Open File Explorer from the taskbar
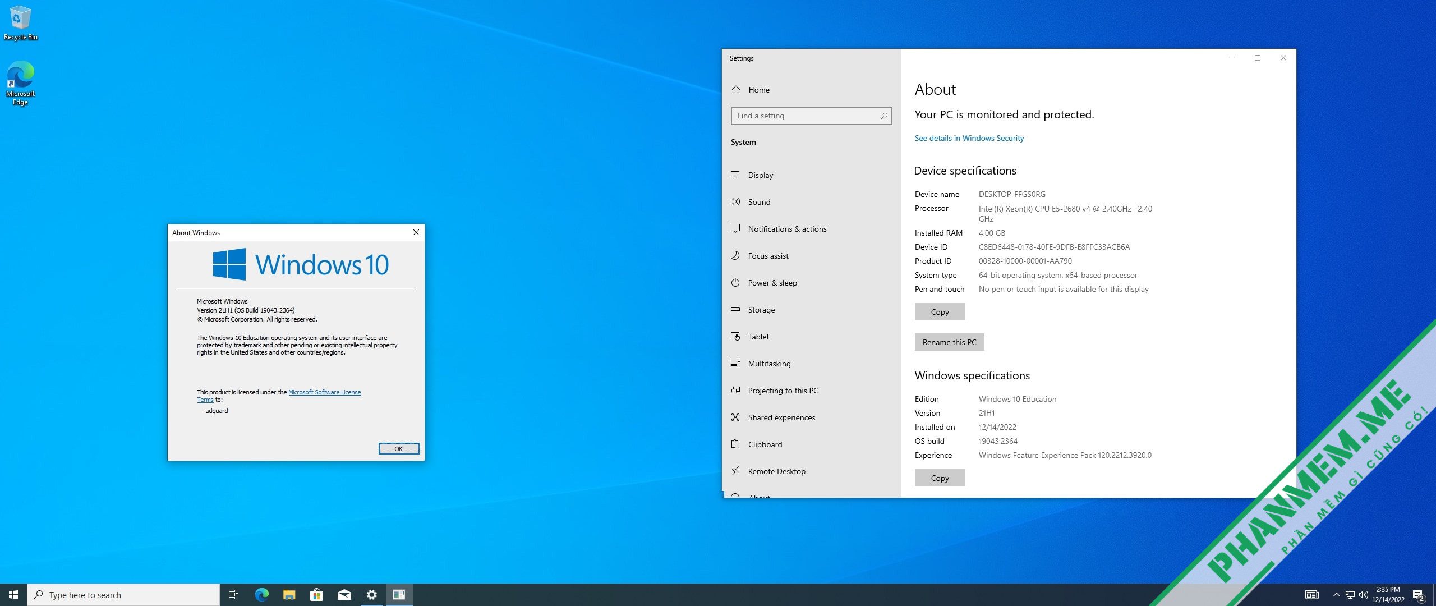1436x606 pixels. pyautogui.click(x=289, y=595)
